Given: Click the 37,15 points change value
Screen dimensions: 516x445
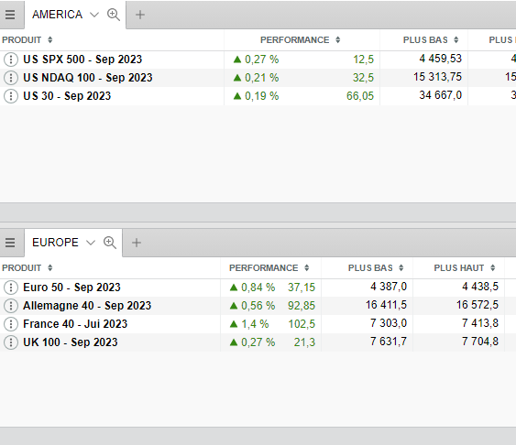Looking at the screenshot, I should click(302, 288).
